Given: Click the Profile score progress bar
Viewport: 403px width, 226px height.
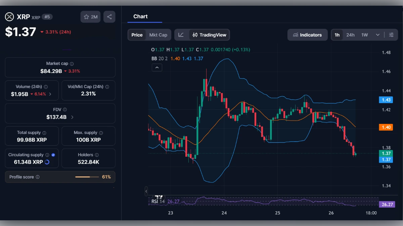Looking at the screenshot, I should pyautogui.click(x=88, y=177).
